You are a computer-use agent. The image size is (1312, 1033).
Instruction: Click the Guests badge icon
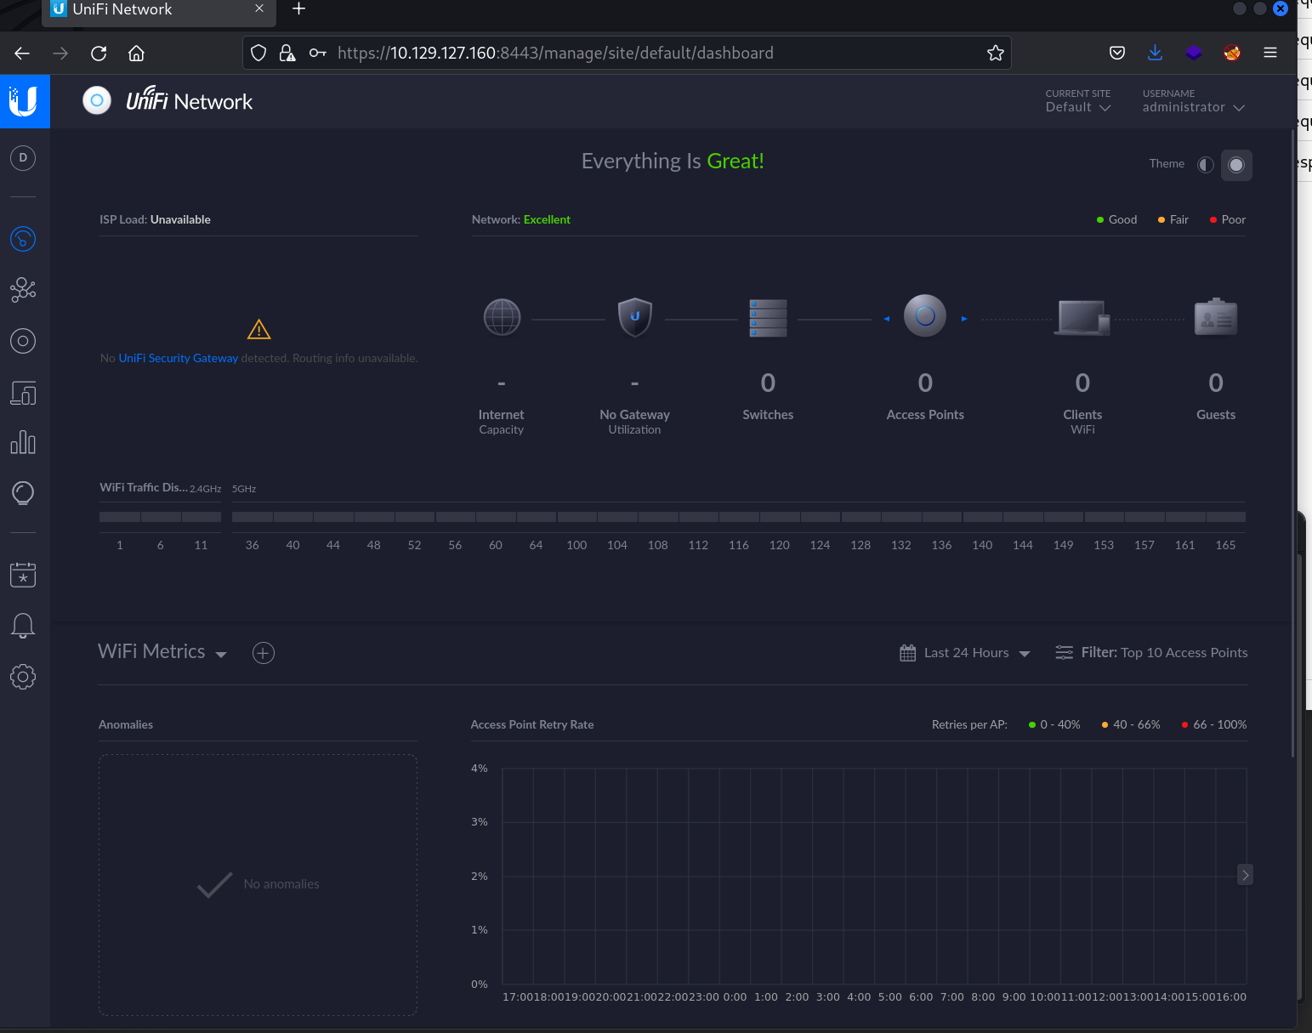(x=1216, y=317)
